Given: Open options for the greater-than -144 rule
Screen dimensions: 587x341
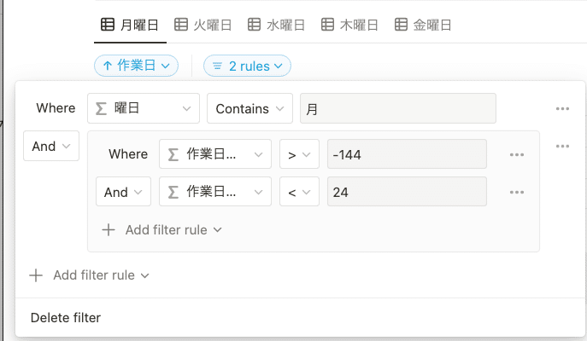Looking at the screenshot, I should [516, 155].
